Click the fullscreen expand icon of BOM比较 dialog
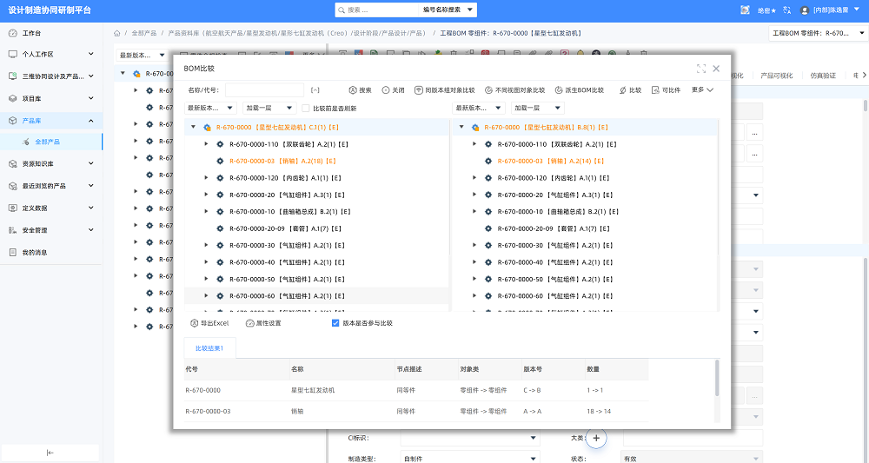 point(701,69)
